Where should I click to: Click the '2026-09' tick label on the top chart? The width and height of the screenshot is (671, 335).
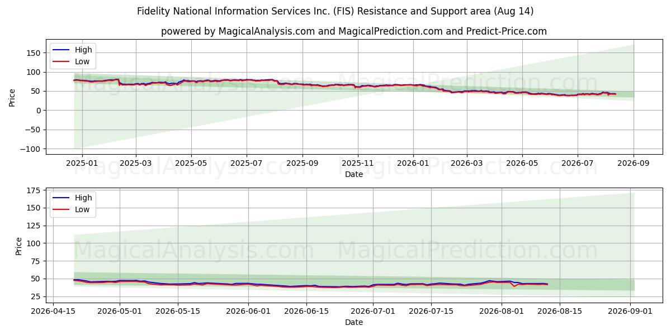634,164
